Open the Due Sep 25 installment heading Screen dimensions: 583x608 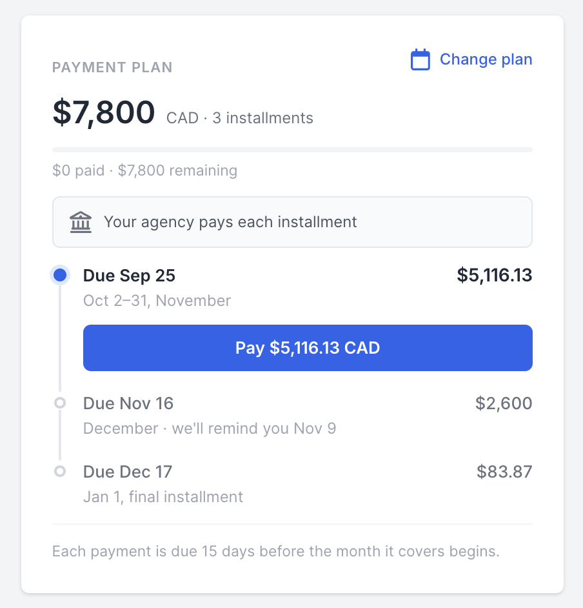coord(130,276)
